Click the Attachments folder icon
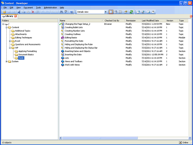The image size is (193, 145). pyautogui.click(x=13, y=34)
